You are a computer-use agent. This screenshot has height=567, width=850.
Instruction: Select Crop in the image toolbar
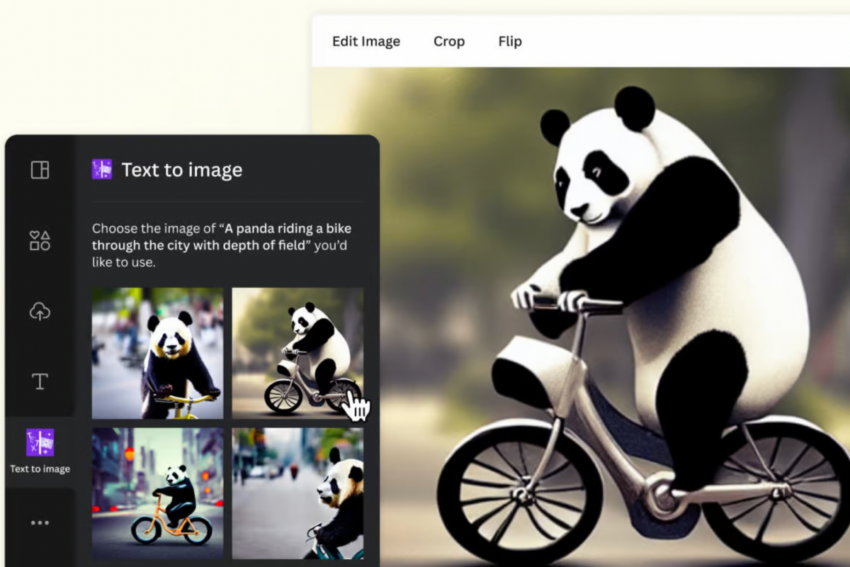[x=449, y=41]
